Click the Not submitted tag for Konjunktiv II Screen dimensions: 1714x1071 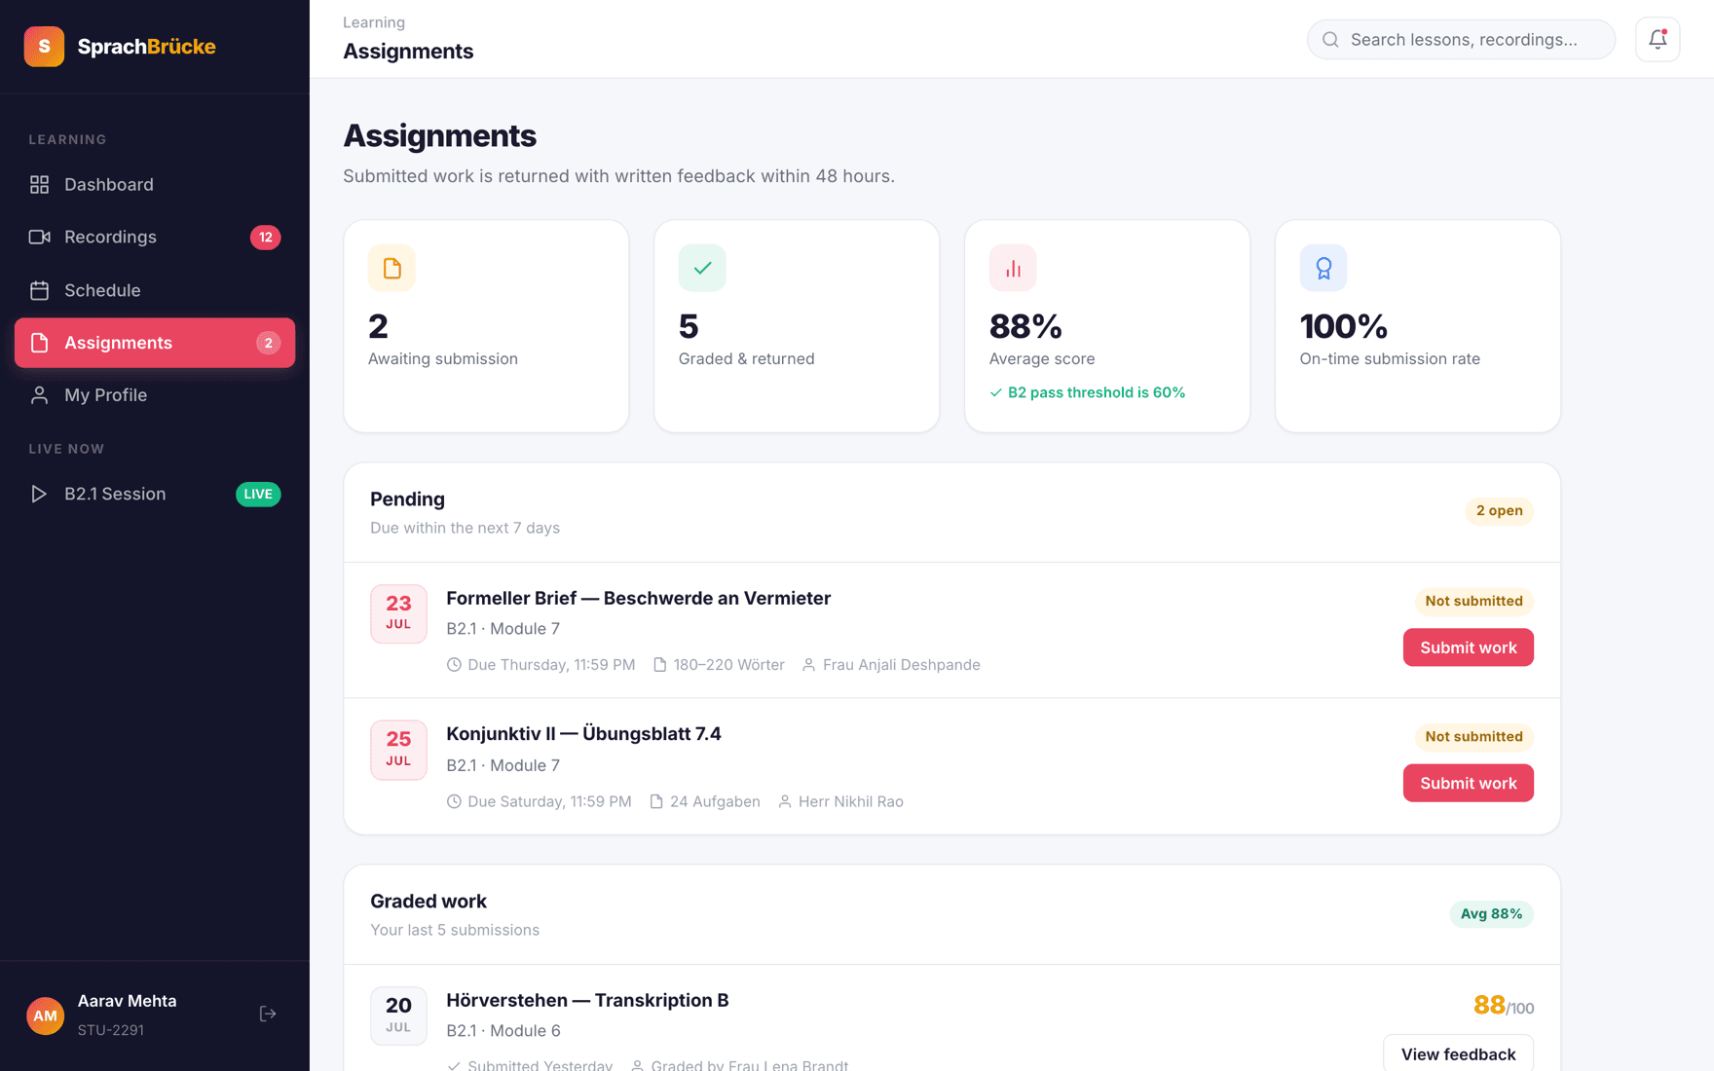pyautogui.click(x=1473, y=737)
